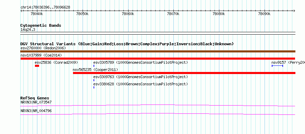Click the ruler's left arrow end
Viewport: 305px width, 134px height.
coord(21,11)
